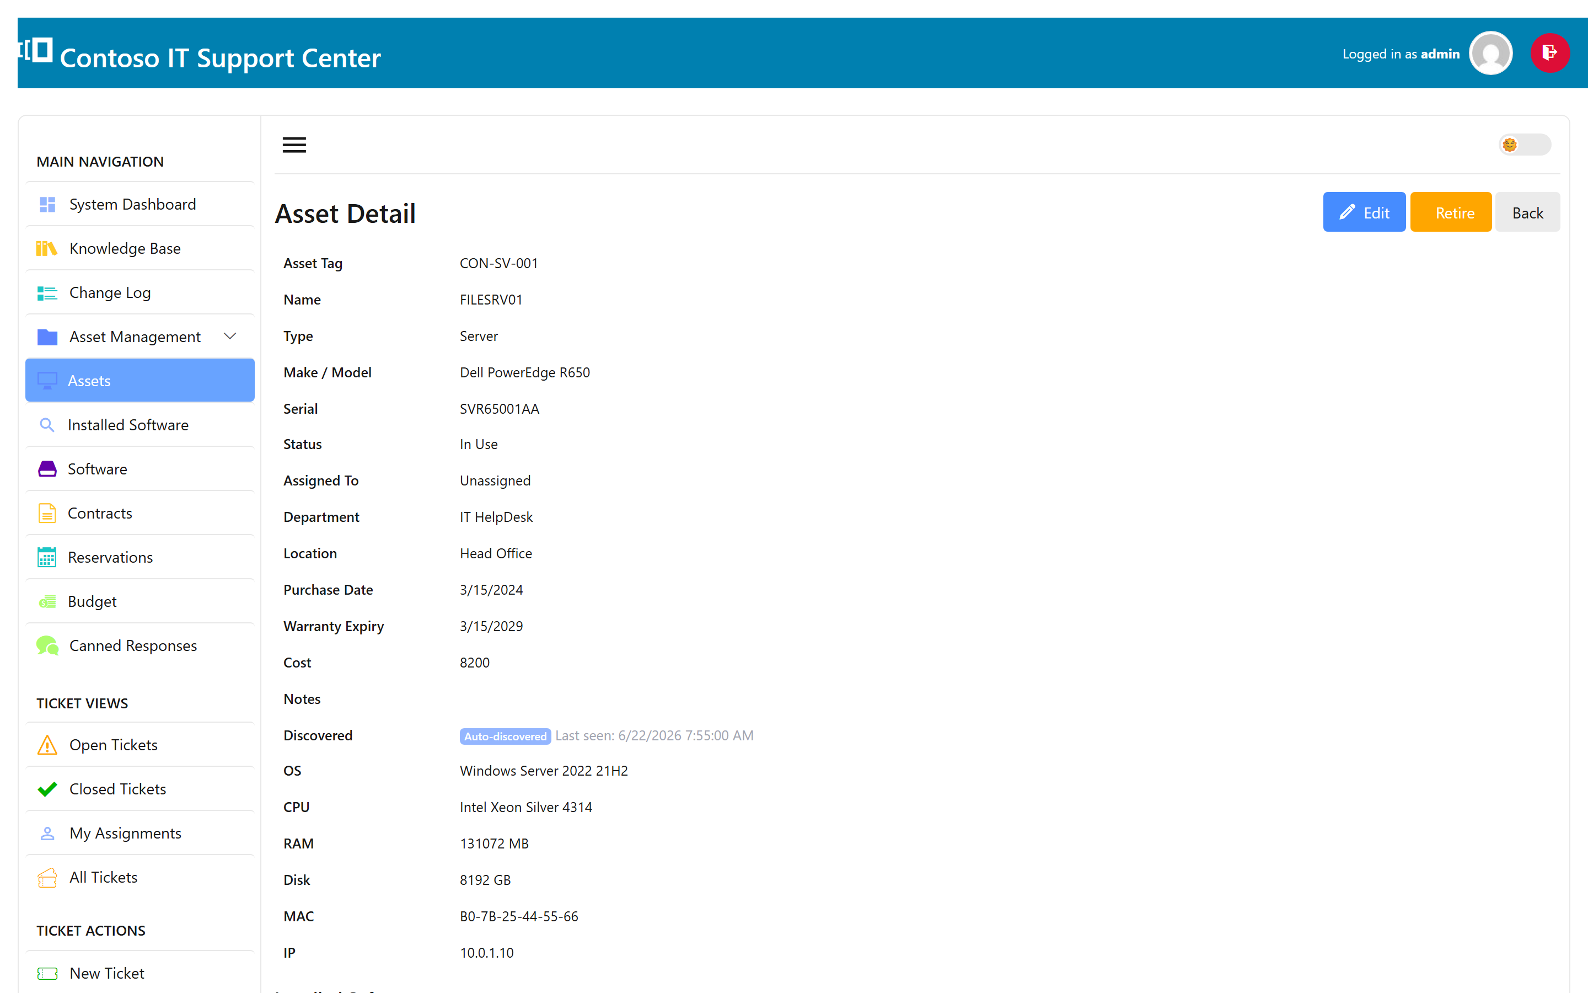Image resolution: width=1588 pixels, height=993 pixels.
Task: Click the Asset Management folder icon
Action: pos(47,337)
